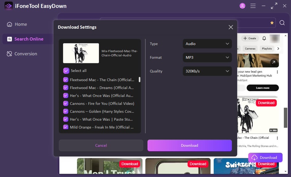Click the HubSpot Marketing Hub ad title
This screenshot has width=291, height=177.
tap(255, 73)
